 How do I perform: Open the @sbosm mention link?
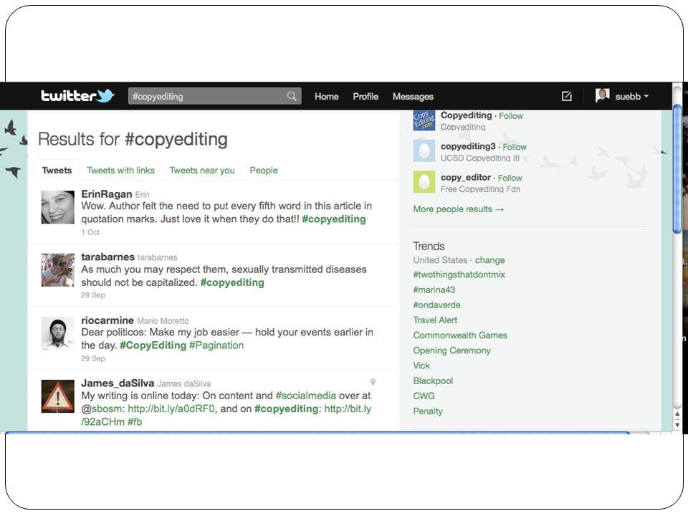pos(103,408)
